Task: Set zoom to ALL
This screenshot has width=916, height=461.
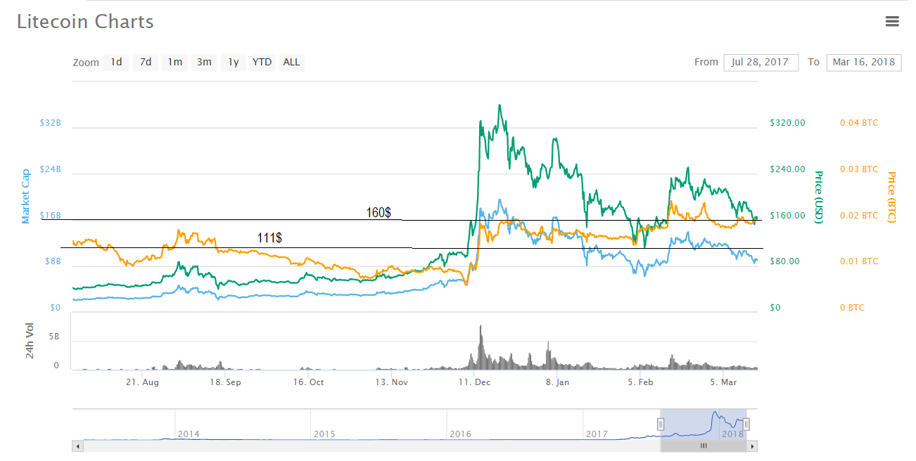Action: point(291,62)
